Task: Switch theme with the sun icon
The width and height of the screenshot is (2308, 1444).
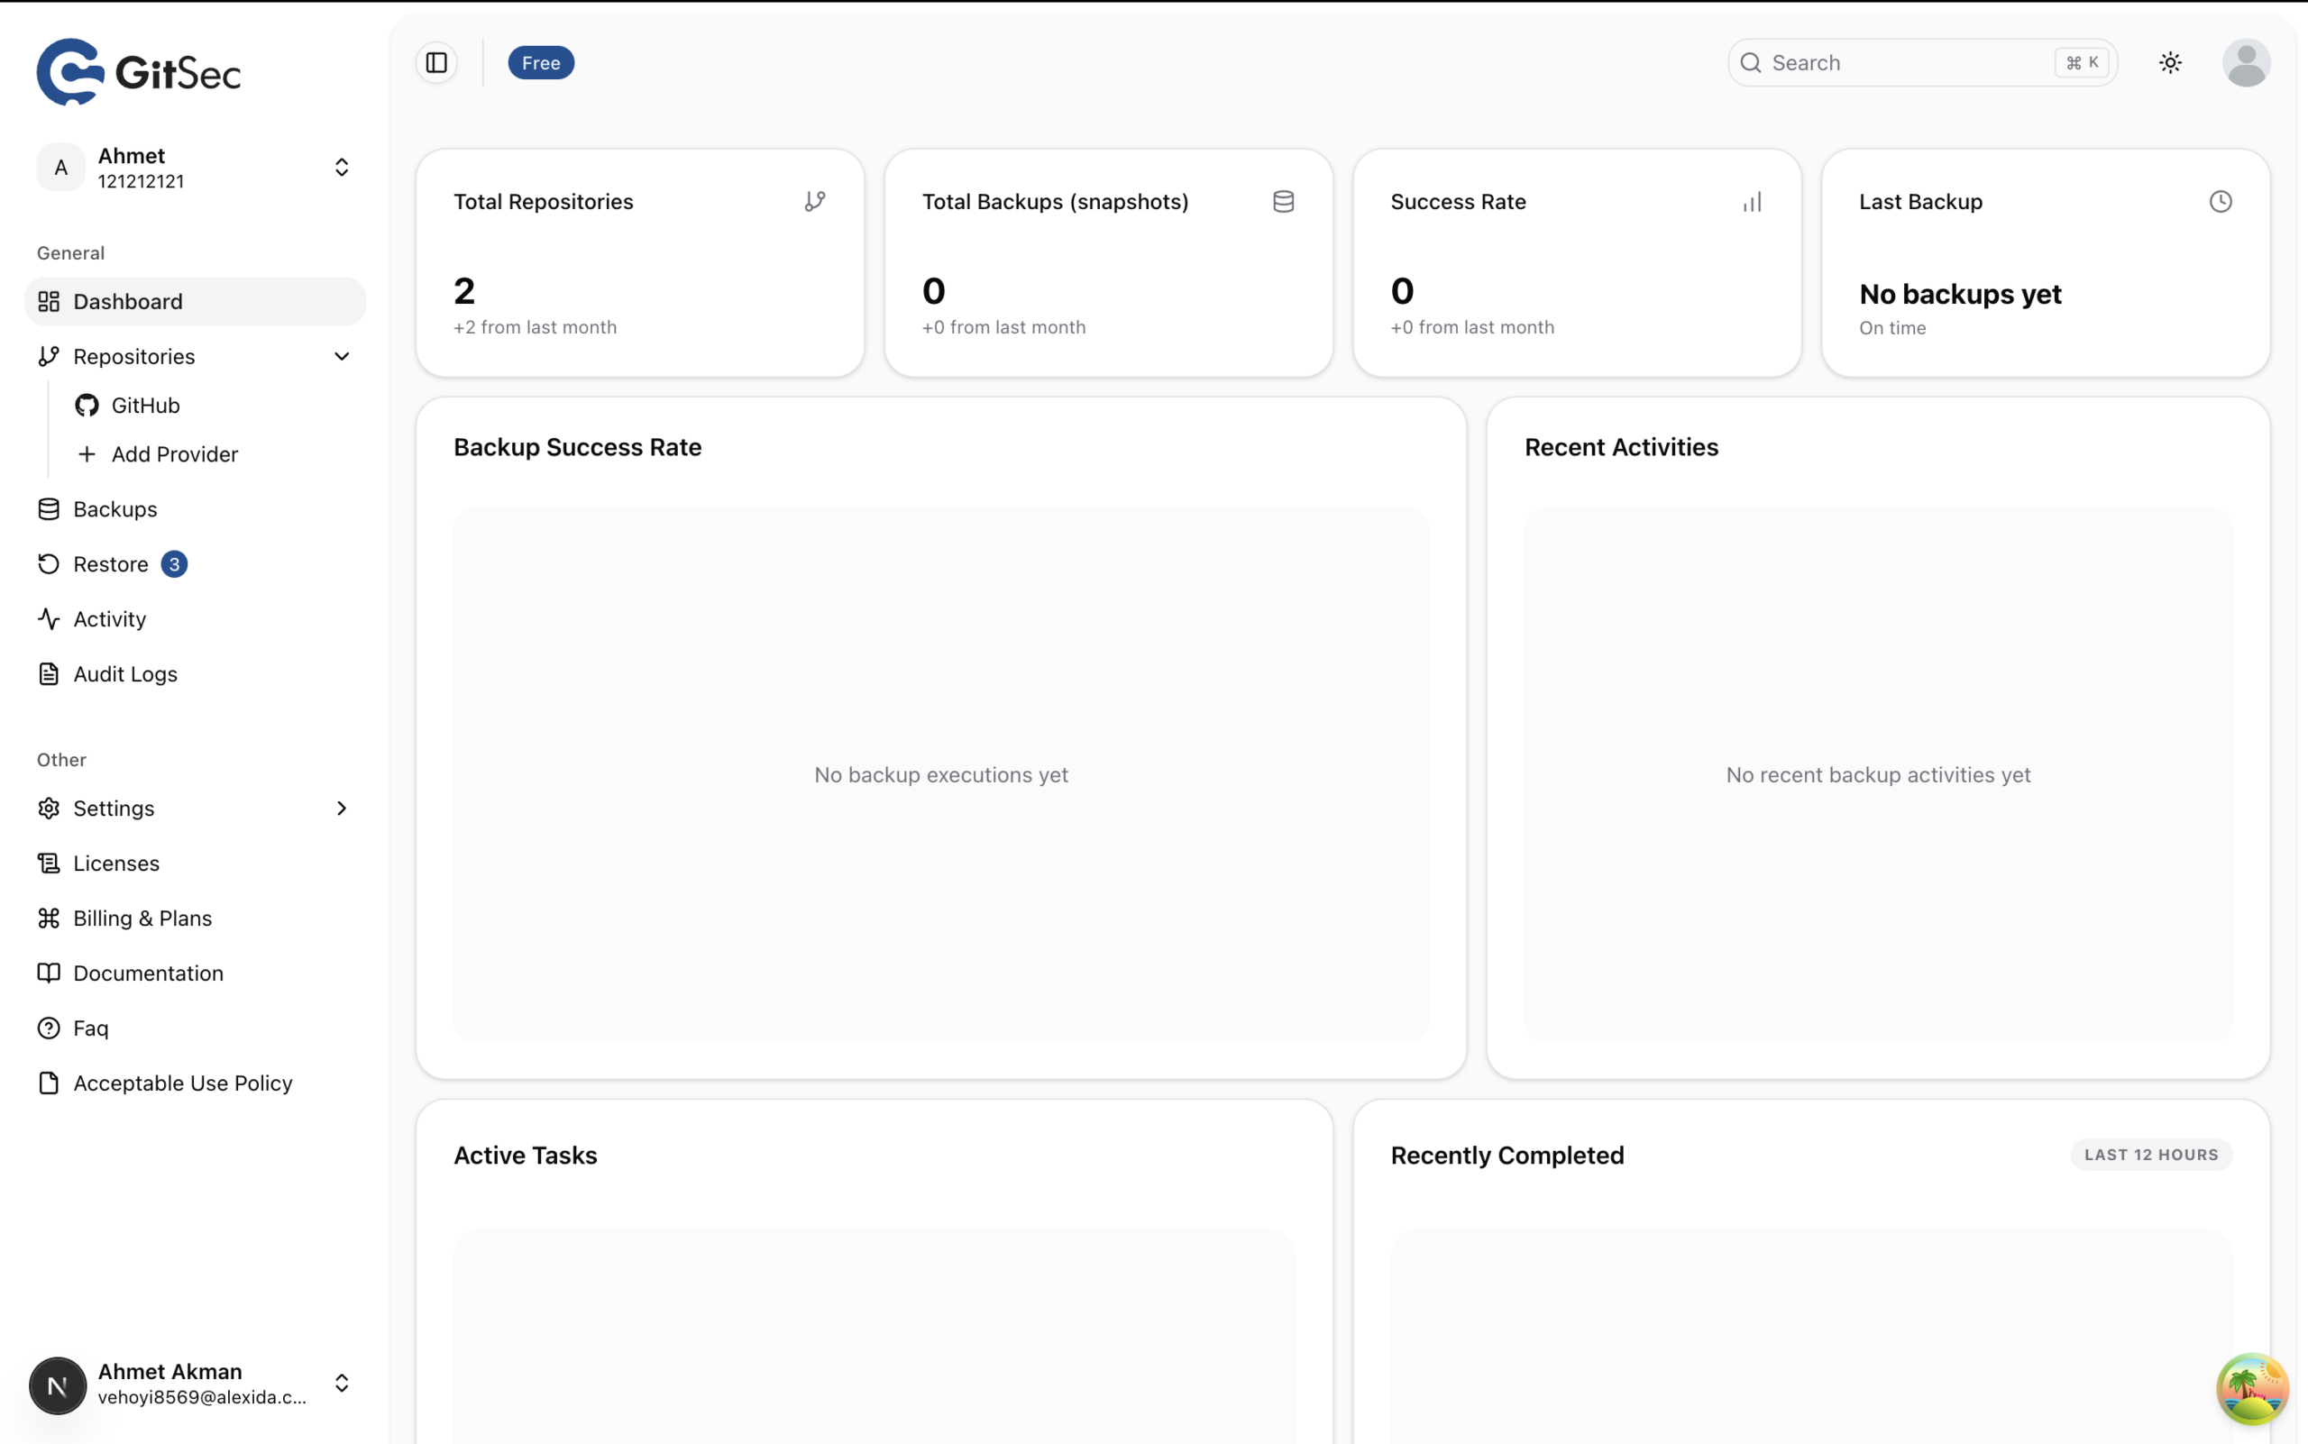Action: coord(2169,63)
